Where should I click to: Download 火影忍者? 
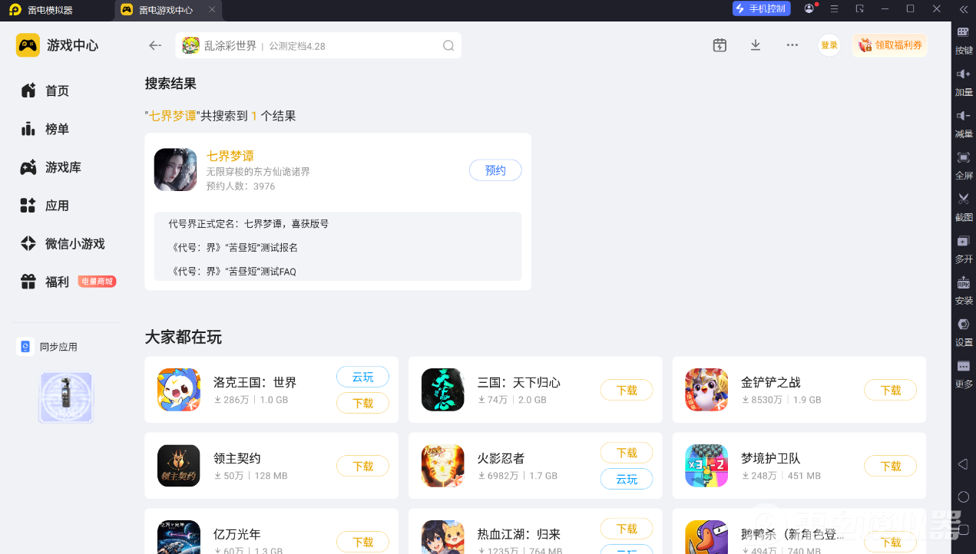[627, 453]
